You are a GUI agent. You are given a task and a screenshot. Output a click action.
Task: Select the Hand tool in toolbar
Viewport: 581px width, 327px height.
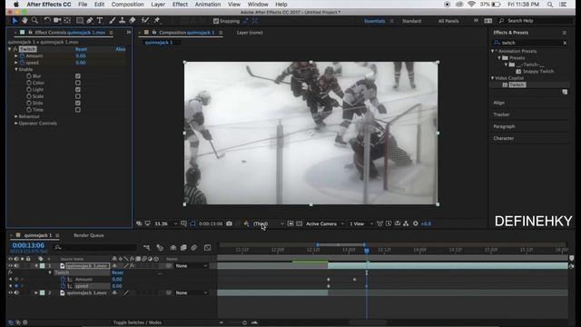click(25, 20)
